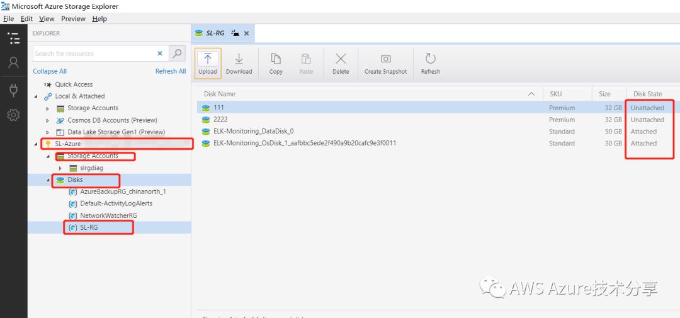Open the View menu
Screen dimensions: 680x318
tap(47, 19)
